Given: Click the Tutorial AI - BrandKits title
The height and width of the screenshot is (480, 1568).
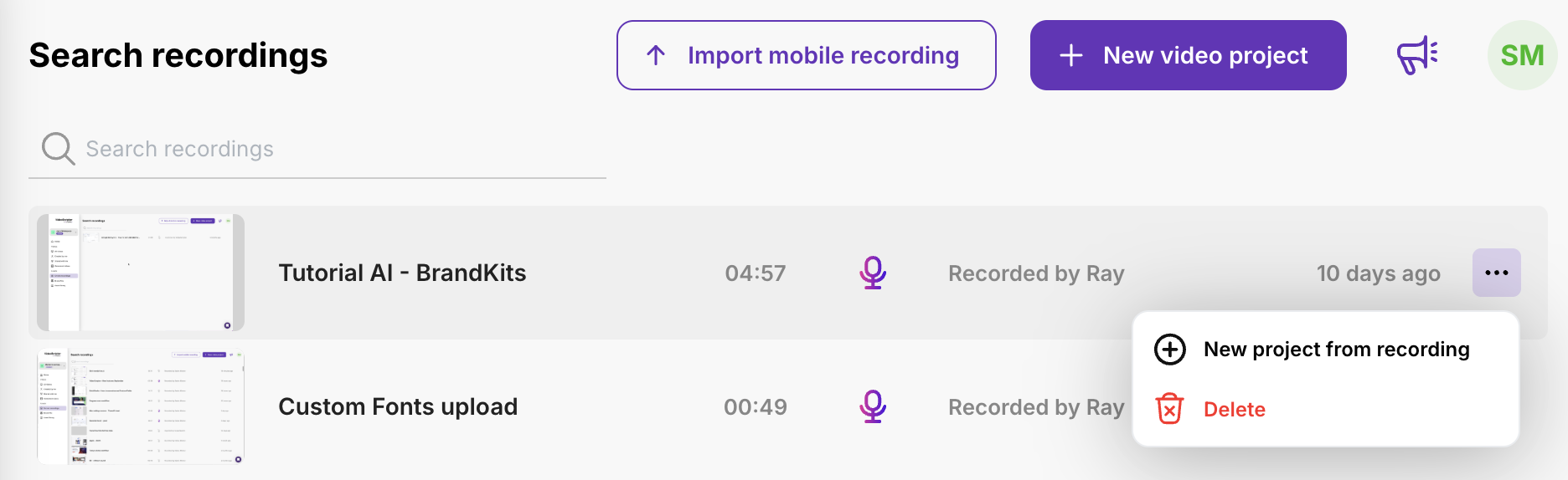Looking at the screenshot, I should click(x=402, y=273).
